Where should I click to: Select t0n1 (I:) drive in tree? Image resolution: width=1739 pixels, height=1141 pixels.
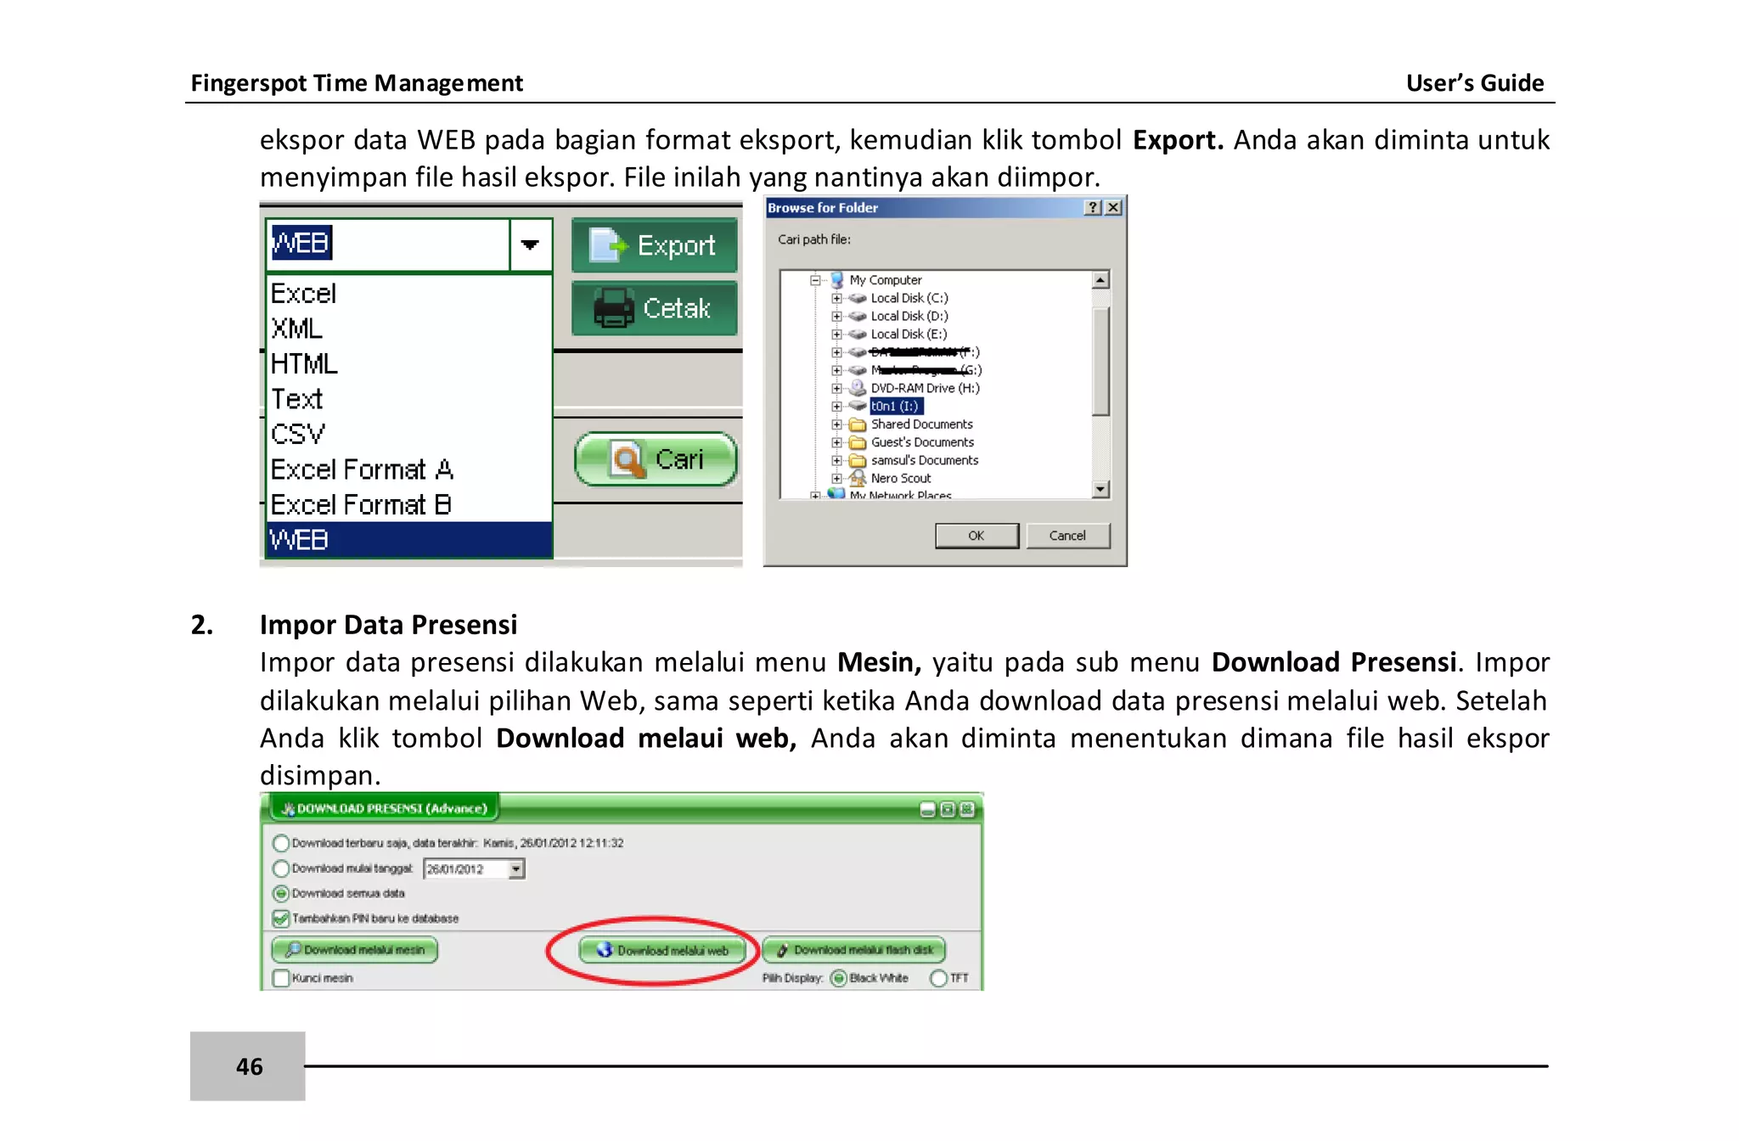[x=896, y=406]
